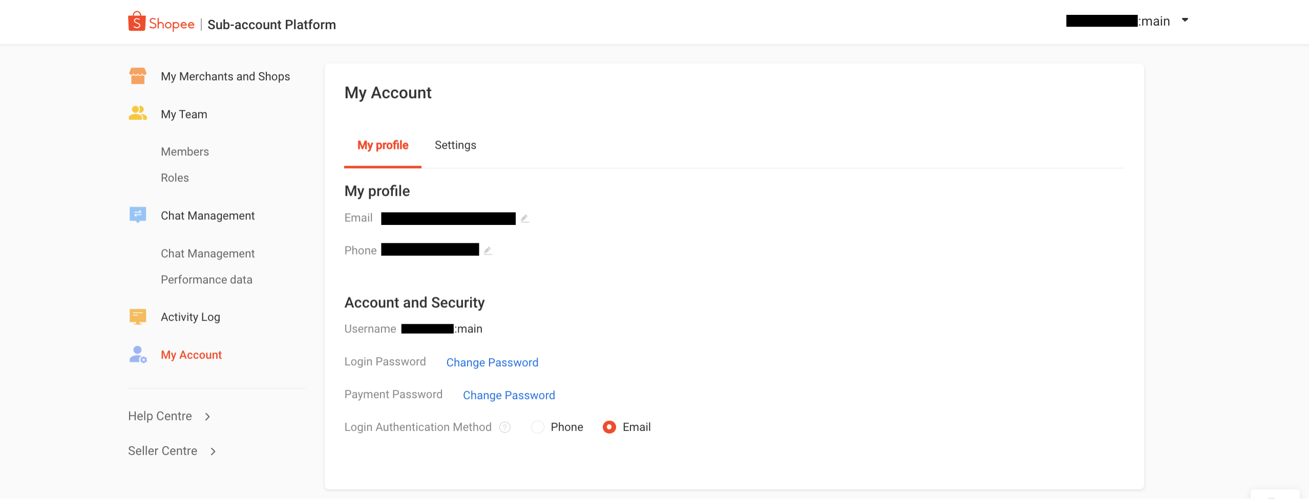Viewport: 1309px width, 499px height.
Task: Click the Activity Log monitor icon
Action: (138, 317)
